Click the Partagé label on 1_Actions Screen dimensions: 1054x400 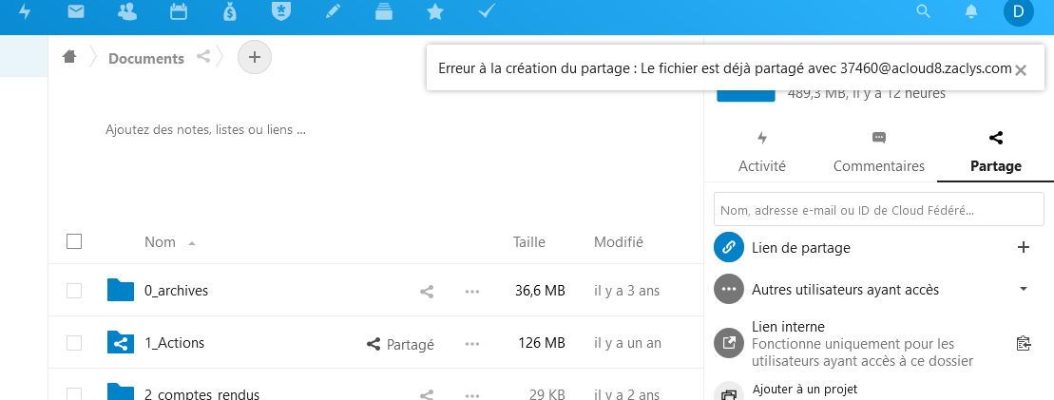pyautogui.click(x=401, y=344)
